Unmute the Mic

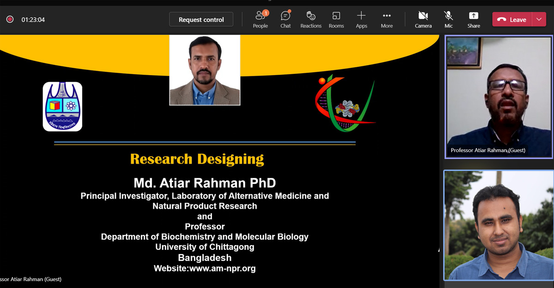(448, 19)
